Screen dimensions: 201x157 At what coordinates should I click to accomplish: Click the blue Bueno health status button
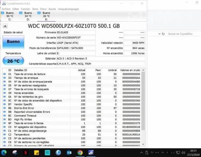point(13,42)
